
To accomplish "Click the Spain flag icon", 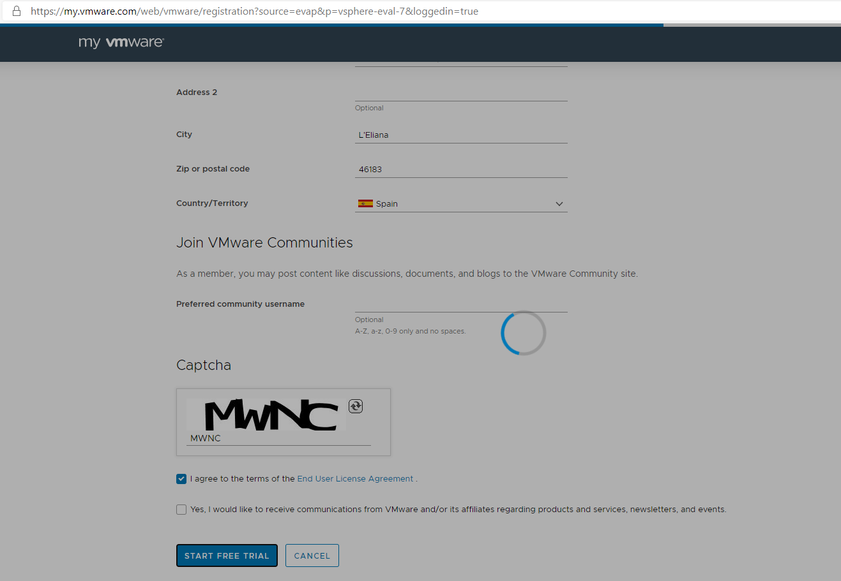I will click(365, 203).
